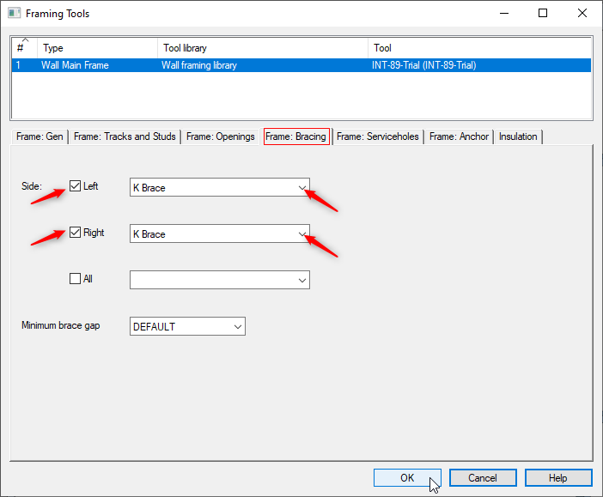The width and height of the screenshot is (603, 497).
Task: Expand the empty All side dropdown
Action: (219, 280)
